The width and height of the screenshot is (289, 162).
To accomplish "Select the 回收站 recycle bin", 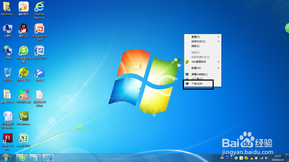I will coord(8,74).
